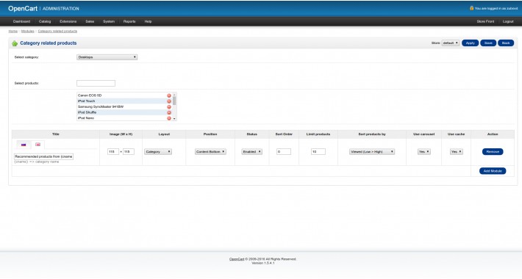Follow the Modules breadcrumb link
Viewport: 522px width, 279px height.
28,32
